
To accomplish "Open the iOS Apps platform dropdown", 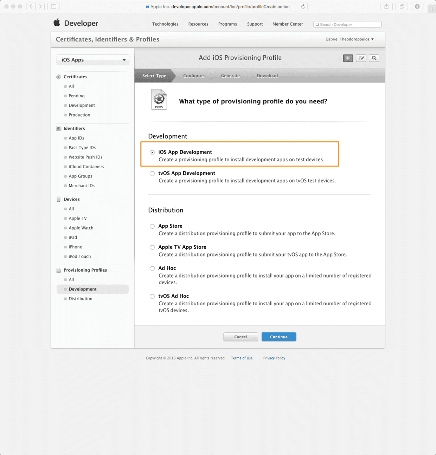I will coord(93,60).
